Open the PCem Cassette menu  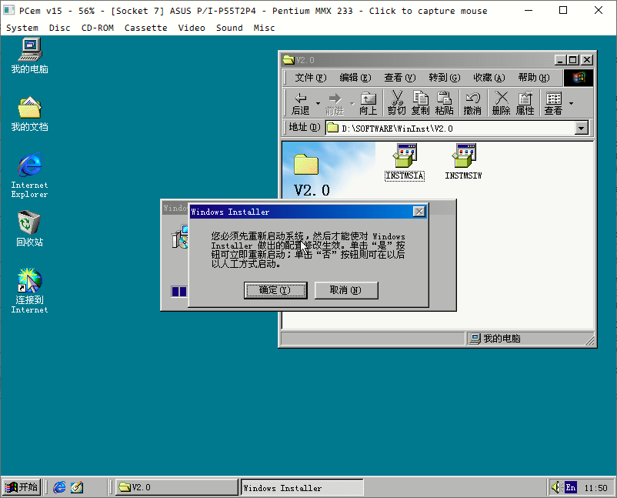146,28
